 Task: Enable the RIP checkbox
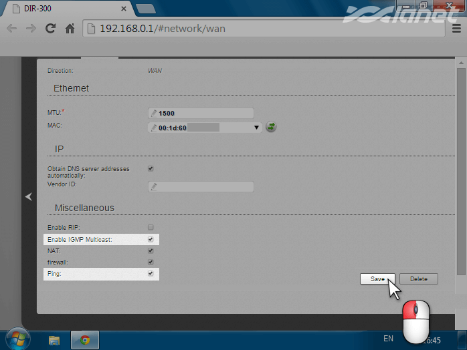151,228
